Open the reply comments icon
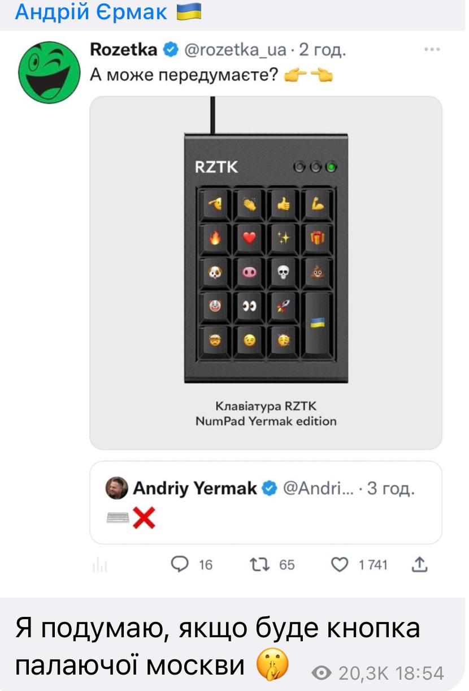469x691 pixels. click(180, 564)
